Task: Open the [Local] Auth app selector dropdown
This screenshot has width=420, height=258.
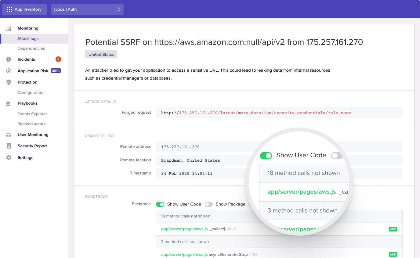Action: point(87,9)
